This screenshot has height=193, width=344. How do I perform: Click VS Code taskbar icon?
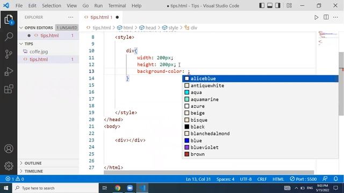[142, 188]
